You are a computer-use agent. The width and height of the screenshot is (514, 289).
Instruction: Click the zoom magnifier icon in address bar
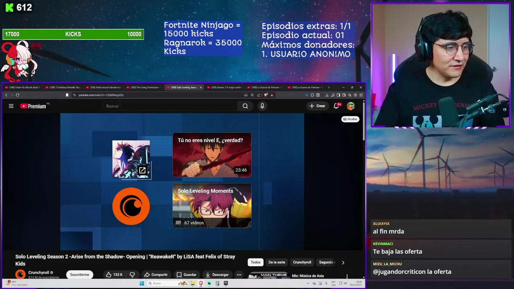pos(252,95)
